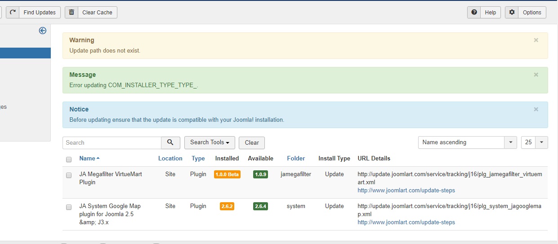Click the search magnifying glass button
Screen dimensions: 558x244
tap(170, 142)
